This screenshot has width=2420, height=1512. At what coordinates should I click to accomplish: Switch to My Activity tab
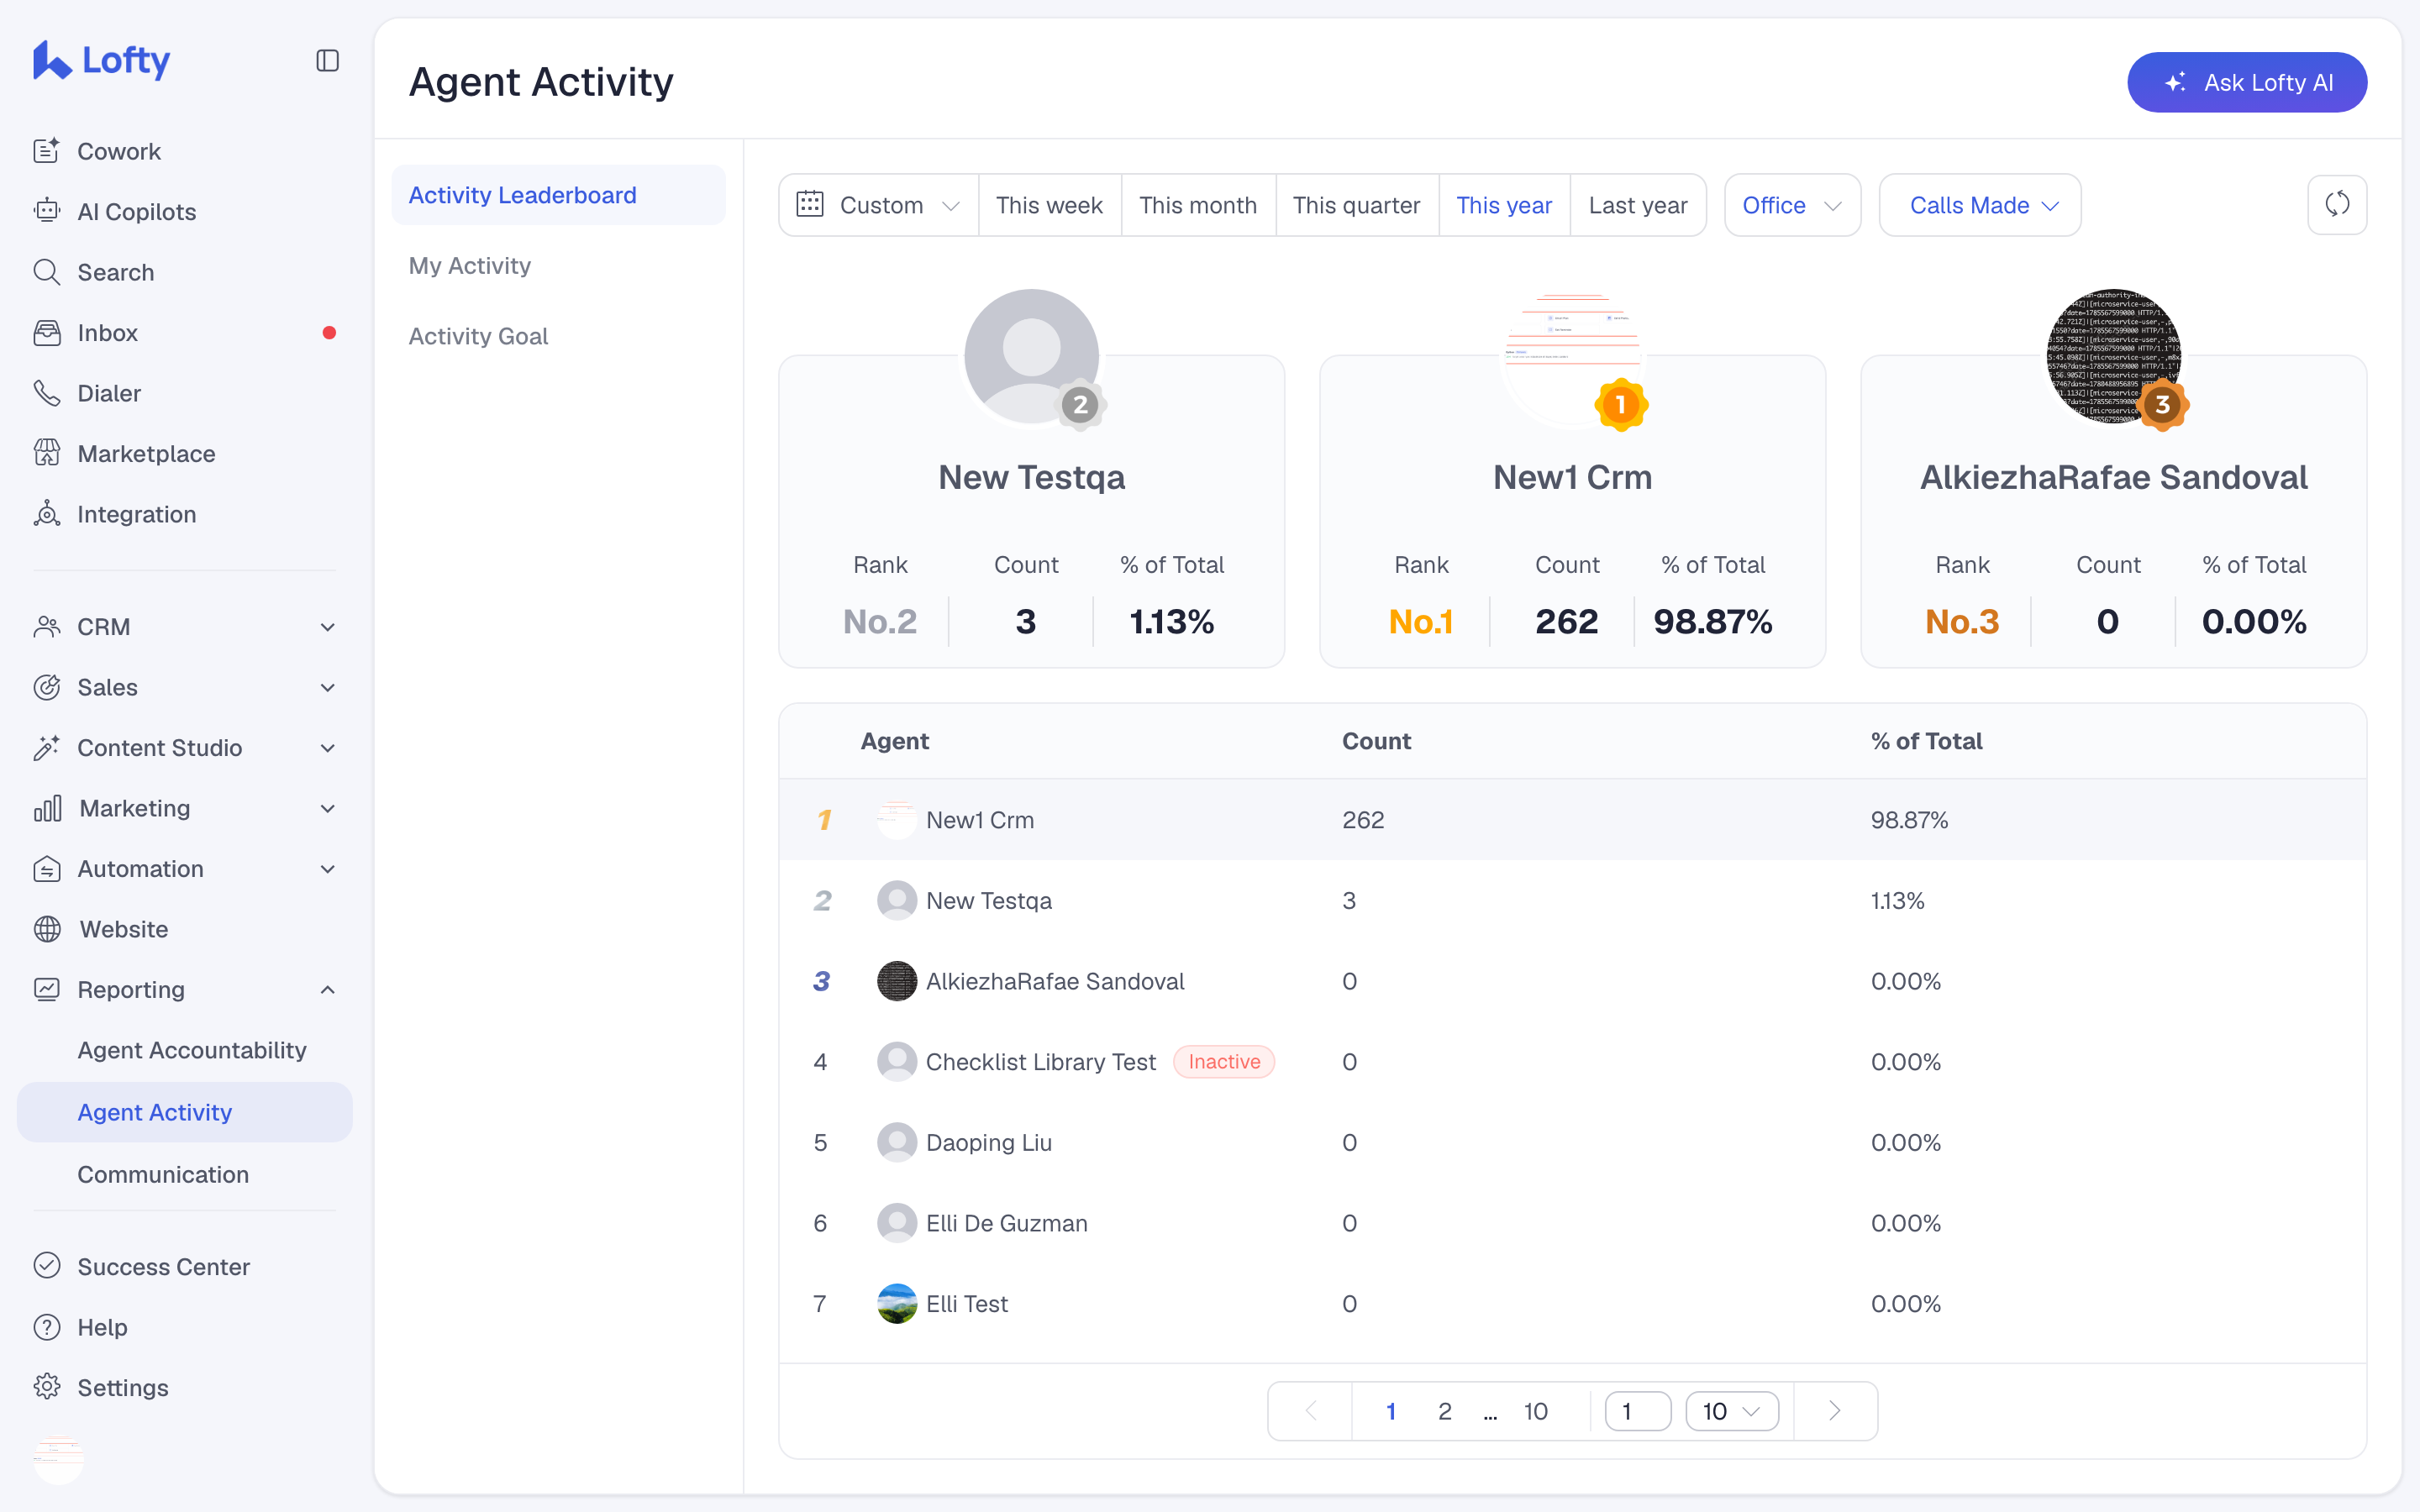[559, 266]
